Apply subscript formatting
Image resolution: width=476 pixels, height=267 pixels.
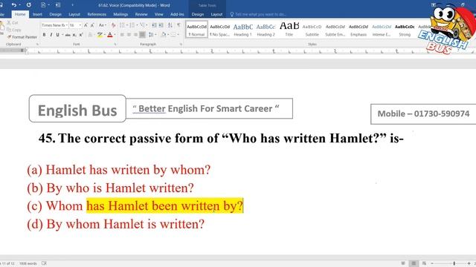coord(74,35)
